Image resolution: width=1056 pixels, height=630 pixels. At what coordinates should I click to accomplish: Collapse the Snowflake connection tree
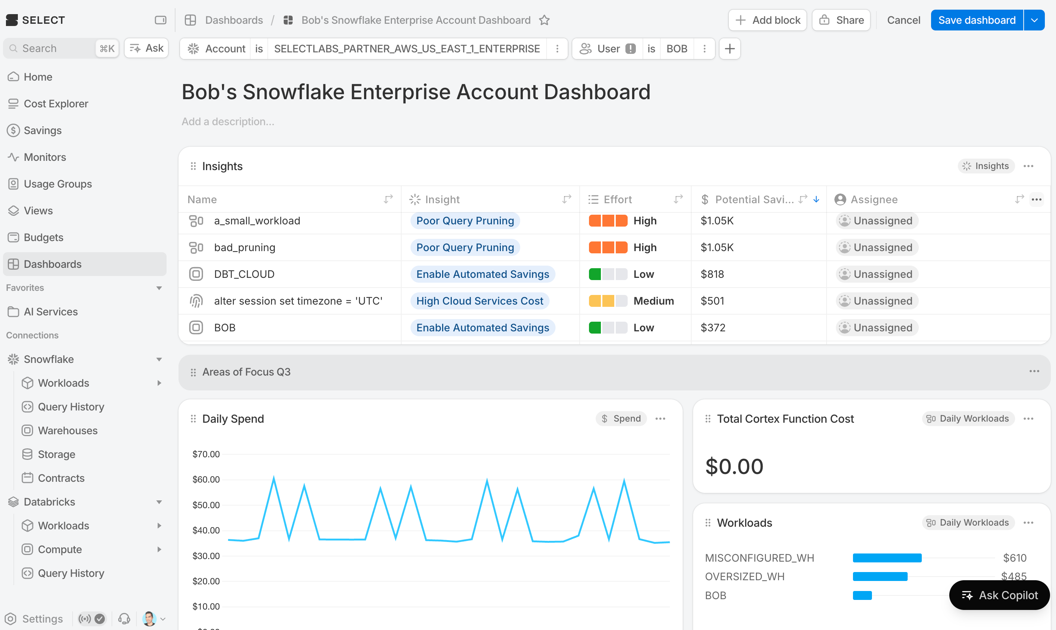[159, 359]
